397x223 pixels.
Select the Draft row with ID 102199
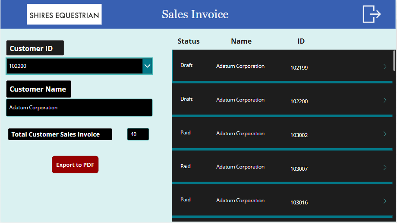click(x=282, y=66)
